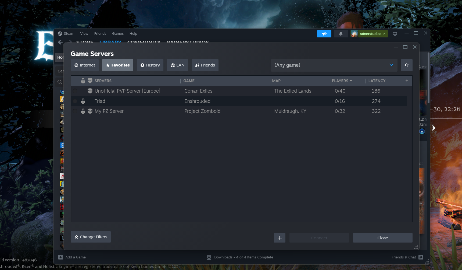Open Downloads from the status bar icon
The height and width of the screenshot is (270, 462).
point(209,257)
